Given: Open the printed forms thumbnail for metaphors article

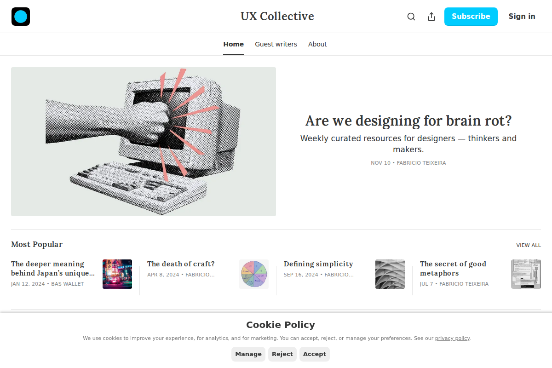Looking at the screenshot, I should coord(526,274).
